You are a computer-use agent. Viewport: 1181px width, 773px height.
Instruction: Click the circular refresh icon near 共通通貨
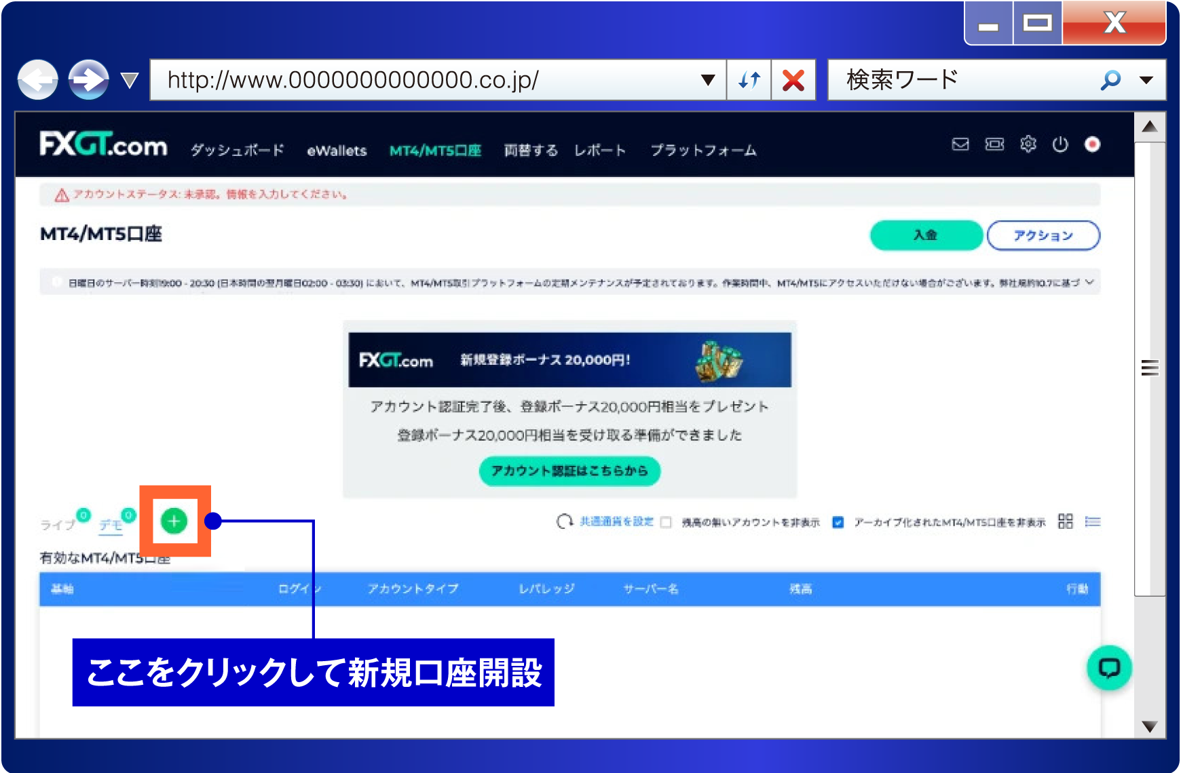[x=564, y=521]
